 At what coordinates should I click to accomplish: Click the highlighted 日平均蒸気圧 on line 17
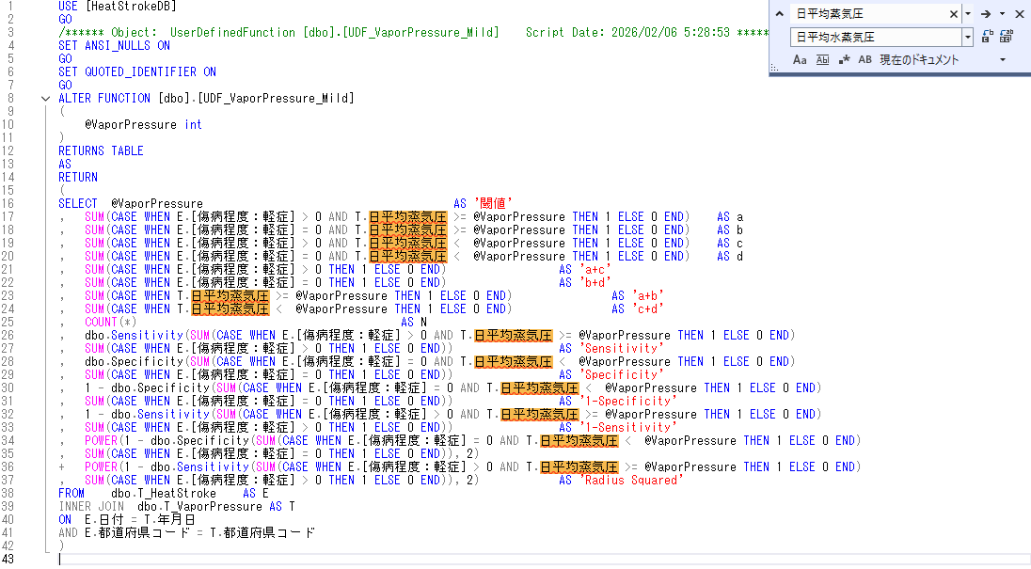click(407, 216)
